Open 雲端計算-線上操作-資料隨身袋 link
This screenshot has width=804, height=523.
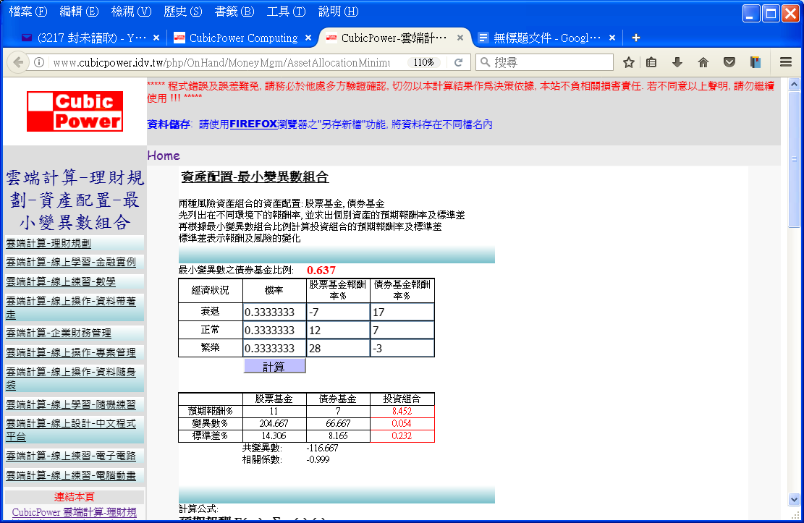[71, 378]
